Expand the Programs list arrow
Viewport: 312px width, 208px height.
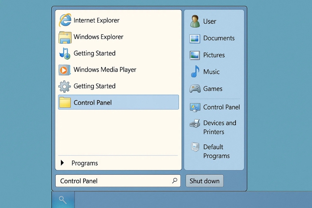click(x=62, y=163)
